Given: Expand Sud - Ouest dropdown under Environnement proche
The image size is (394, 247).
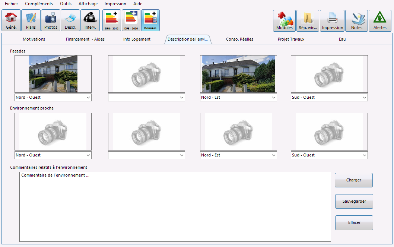Looking at the screenshot, I should [x=330, y=155].
